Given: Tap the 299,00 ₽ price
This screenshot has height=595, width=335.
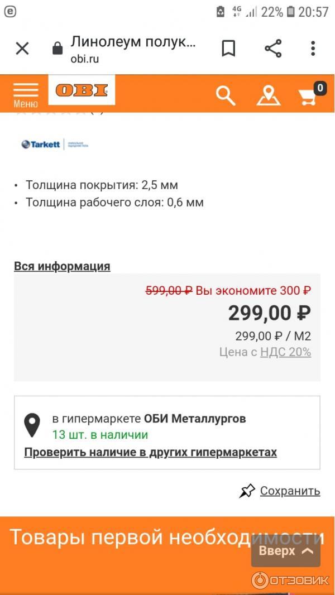Looking at the screenshot, I should point(269,313).
